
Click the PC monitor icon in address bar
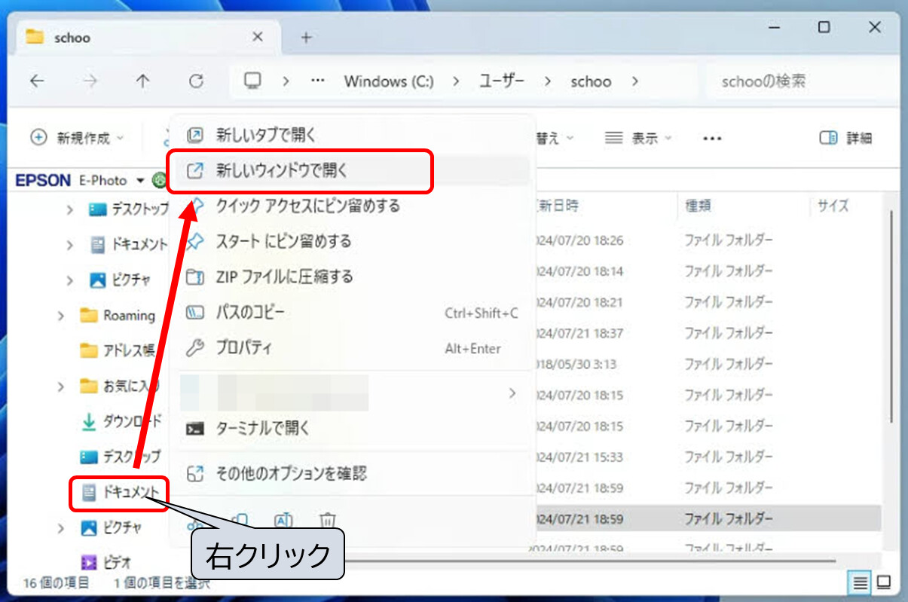tap(253, 81)
